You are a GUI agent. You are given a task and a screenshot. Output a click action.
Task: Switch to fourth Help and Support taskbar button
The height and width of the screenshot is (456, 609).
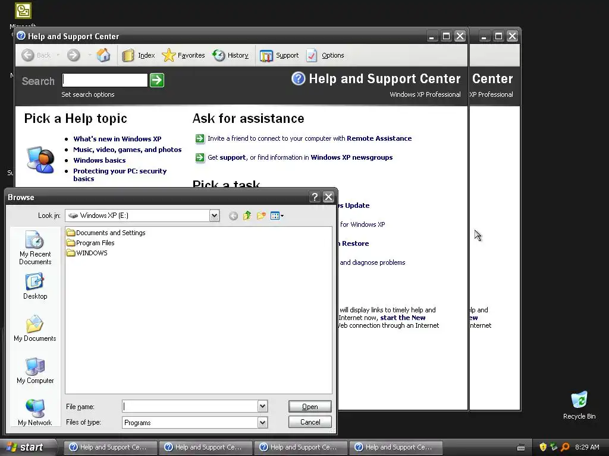click(396, 447)
